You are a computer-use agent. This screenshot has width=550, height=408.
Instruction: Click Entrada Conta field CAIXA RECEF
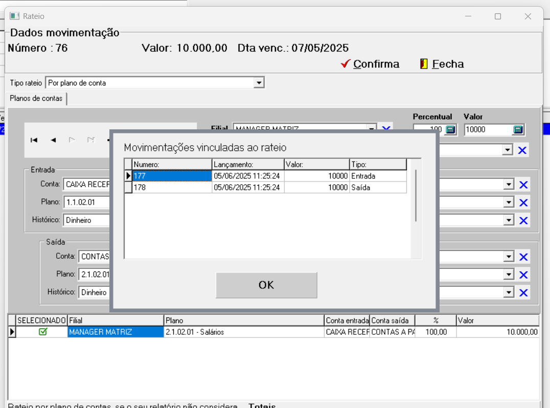86,184
